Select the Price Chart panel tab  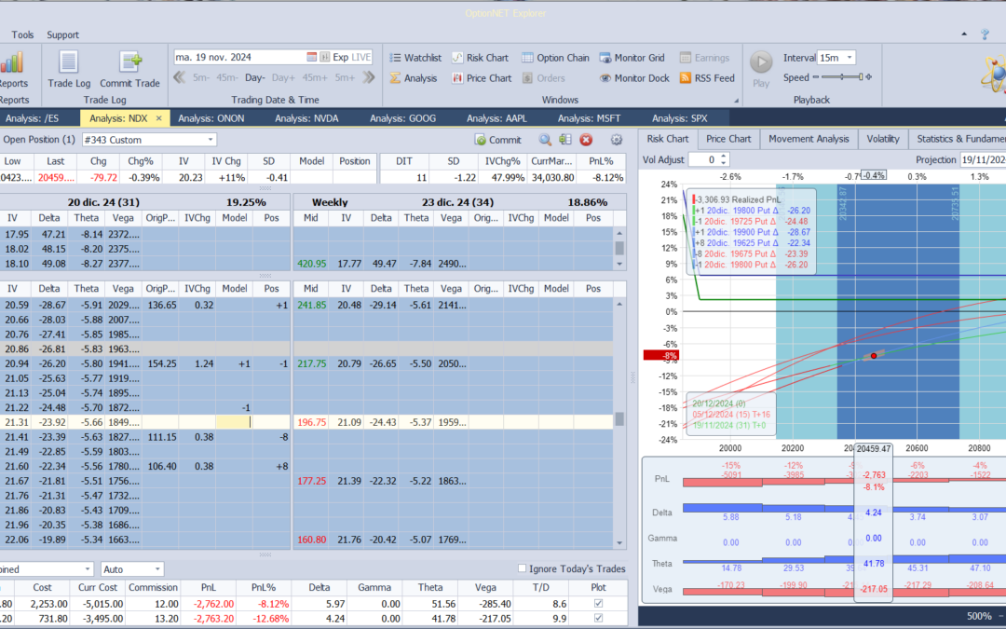pos(728,139)
